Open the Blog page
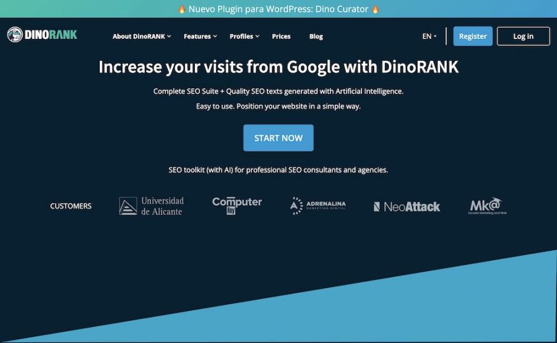 [x=316, y=37]
